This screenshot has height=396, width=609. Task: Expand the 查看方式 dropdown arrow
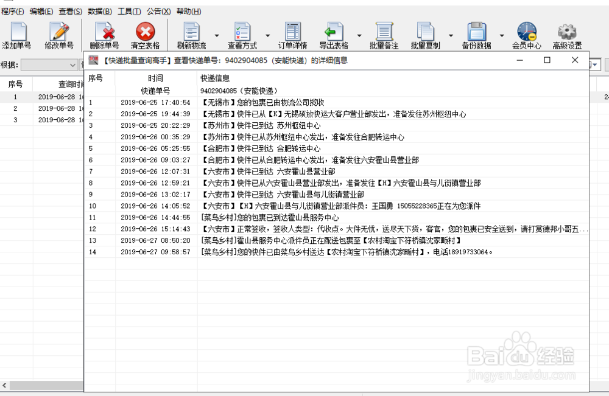[267, 35]
